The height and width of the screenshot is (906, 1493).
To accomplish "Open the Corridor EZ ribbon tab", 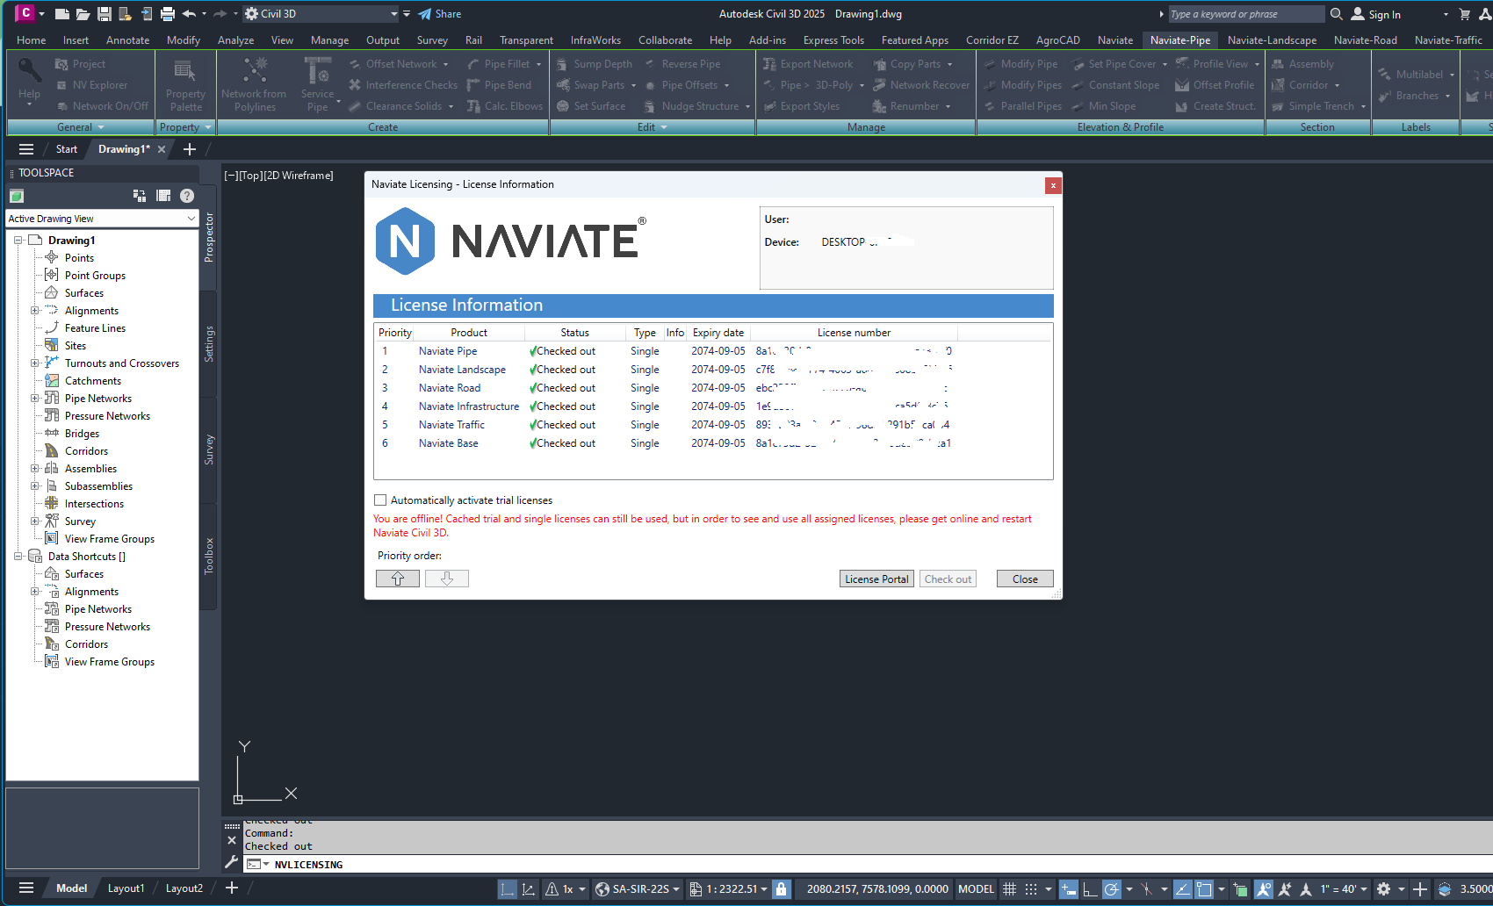I will (x=992, y=40).
